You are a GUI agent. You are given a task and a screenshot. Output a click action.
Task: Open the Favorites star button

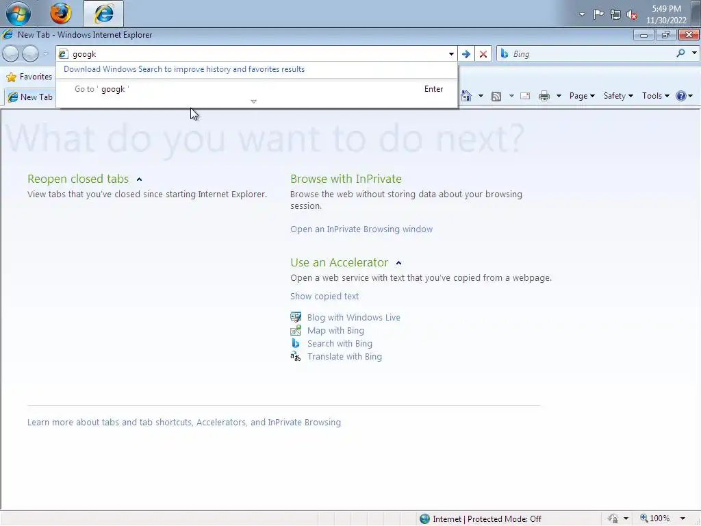coord(29,77)
